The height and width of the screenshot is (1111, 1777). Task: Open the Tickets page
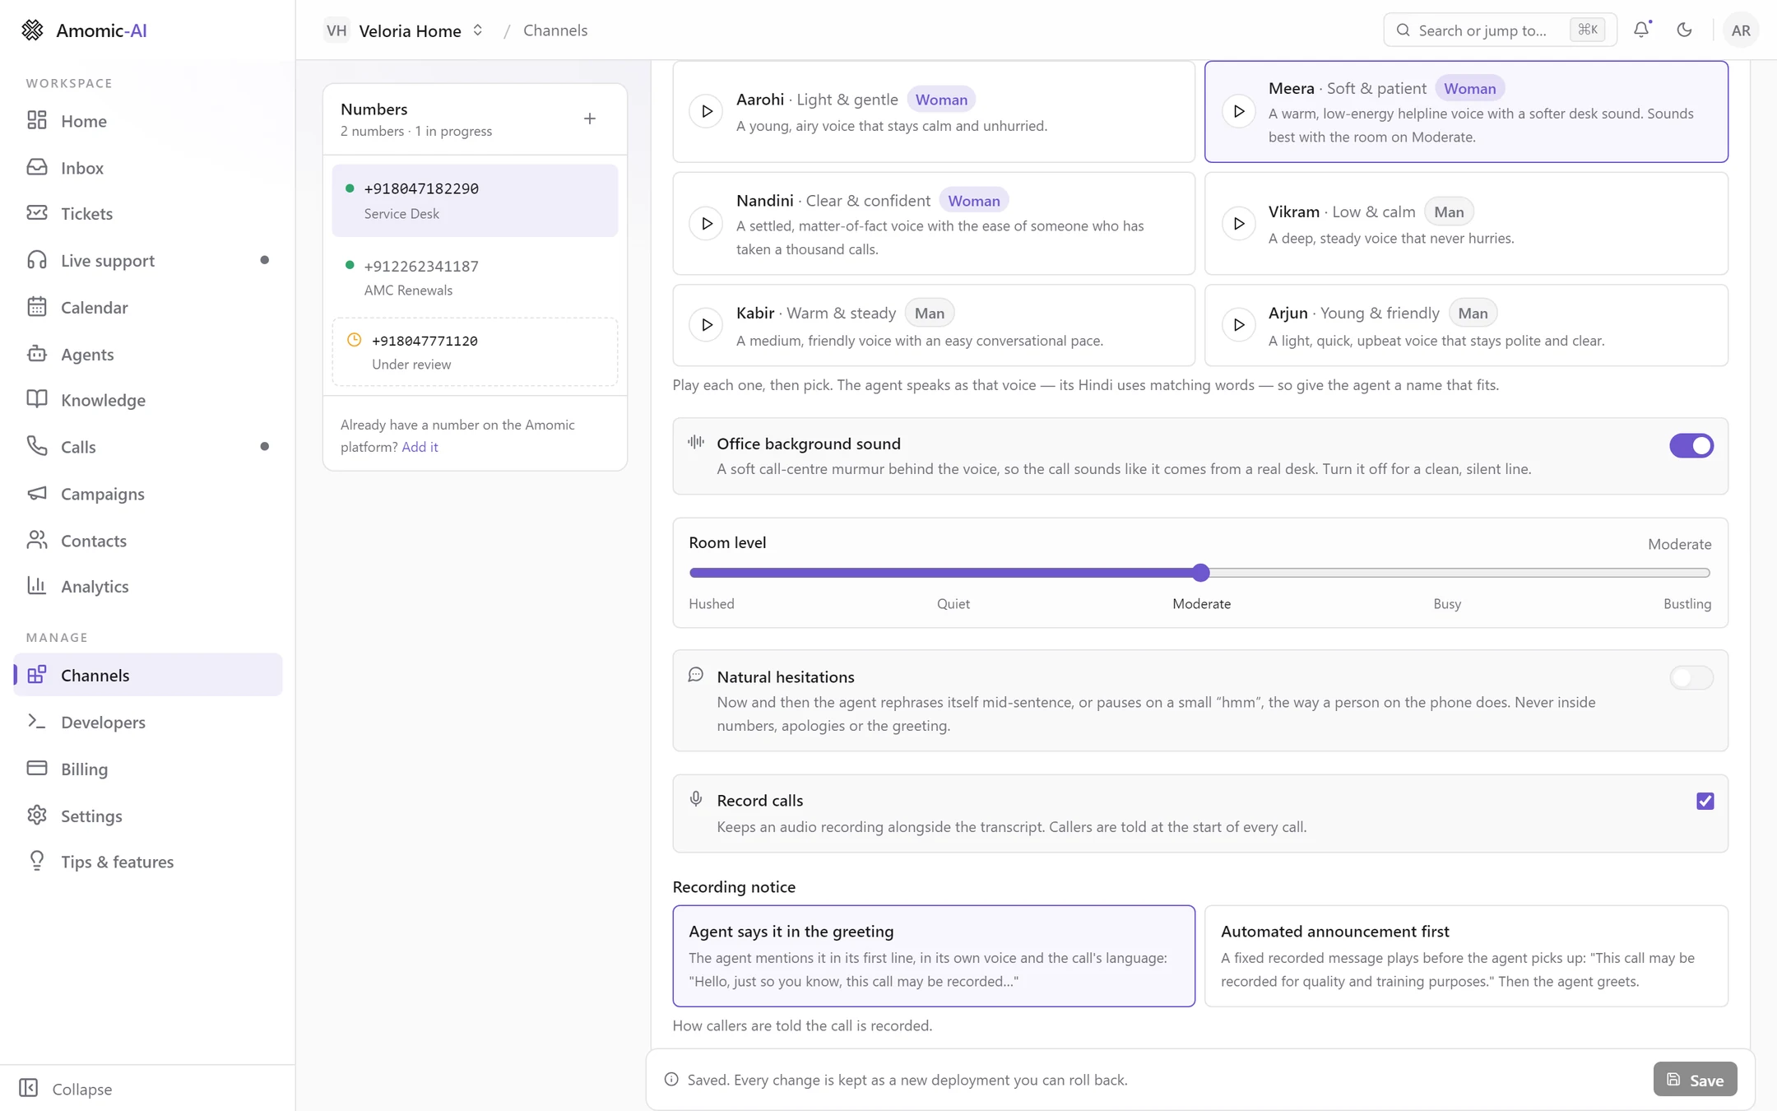click(148, 214)
